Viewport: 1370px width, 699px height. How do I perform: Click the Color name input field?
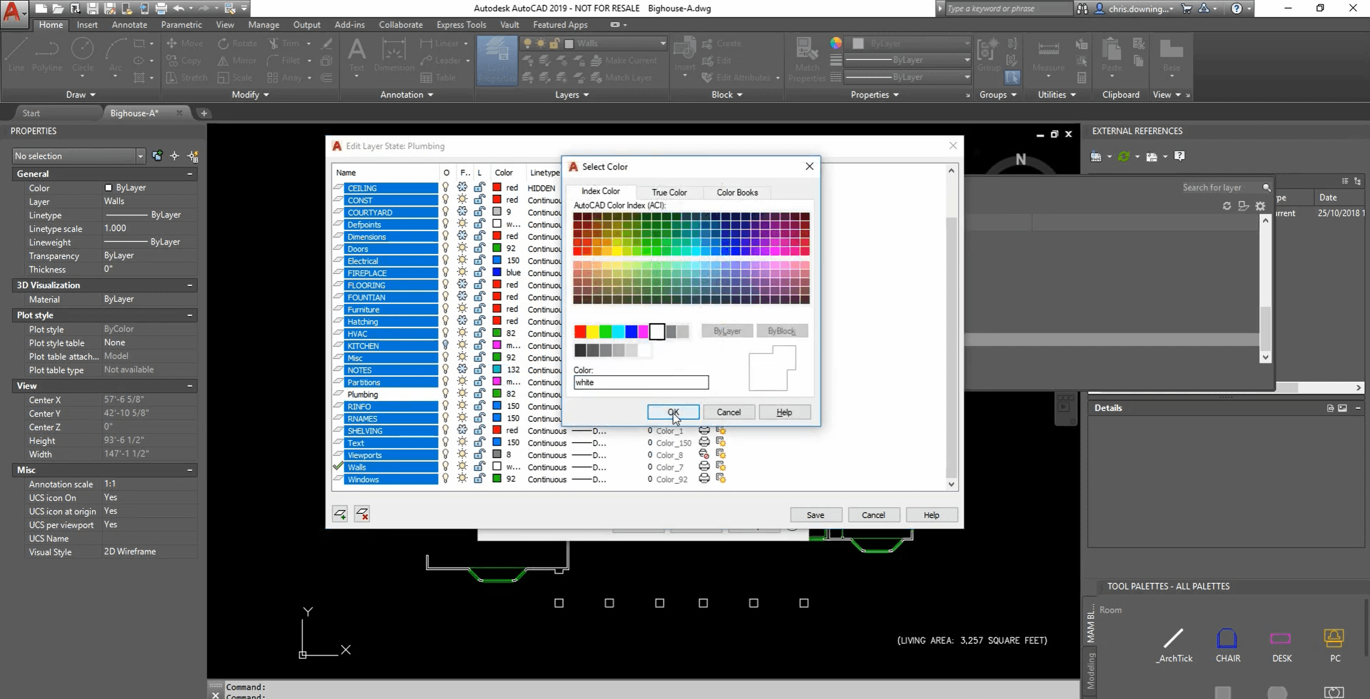click(641, 382)
